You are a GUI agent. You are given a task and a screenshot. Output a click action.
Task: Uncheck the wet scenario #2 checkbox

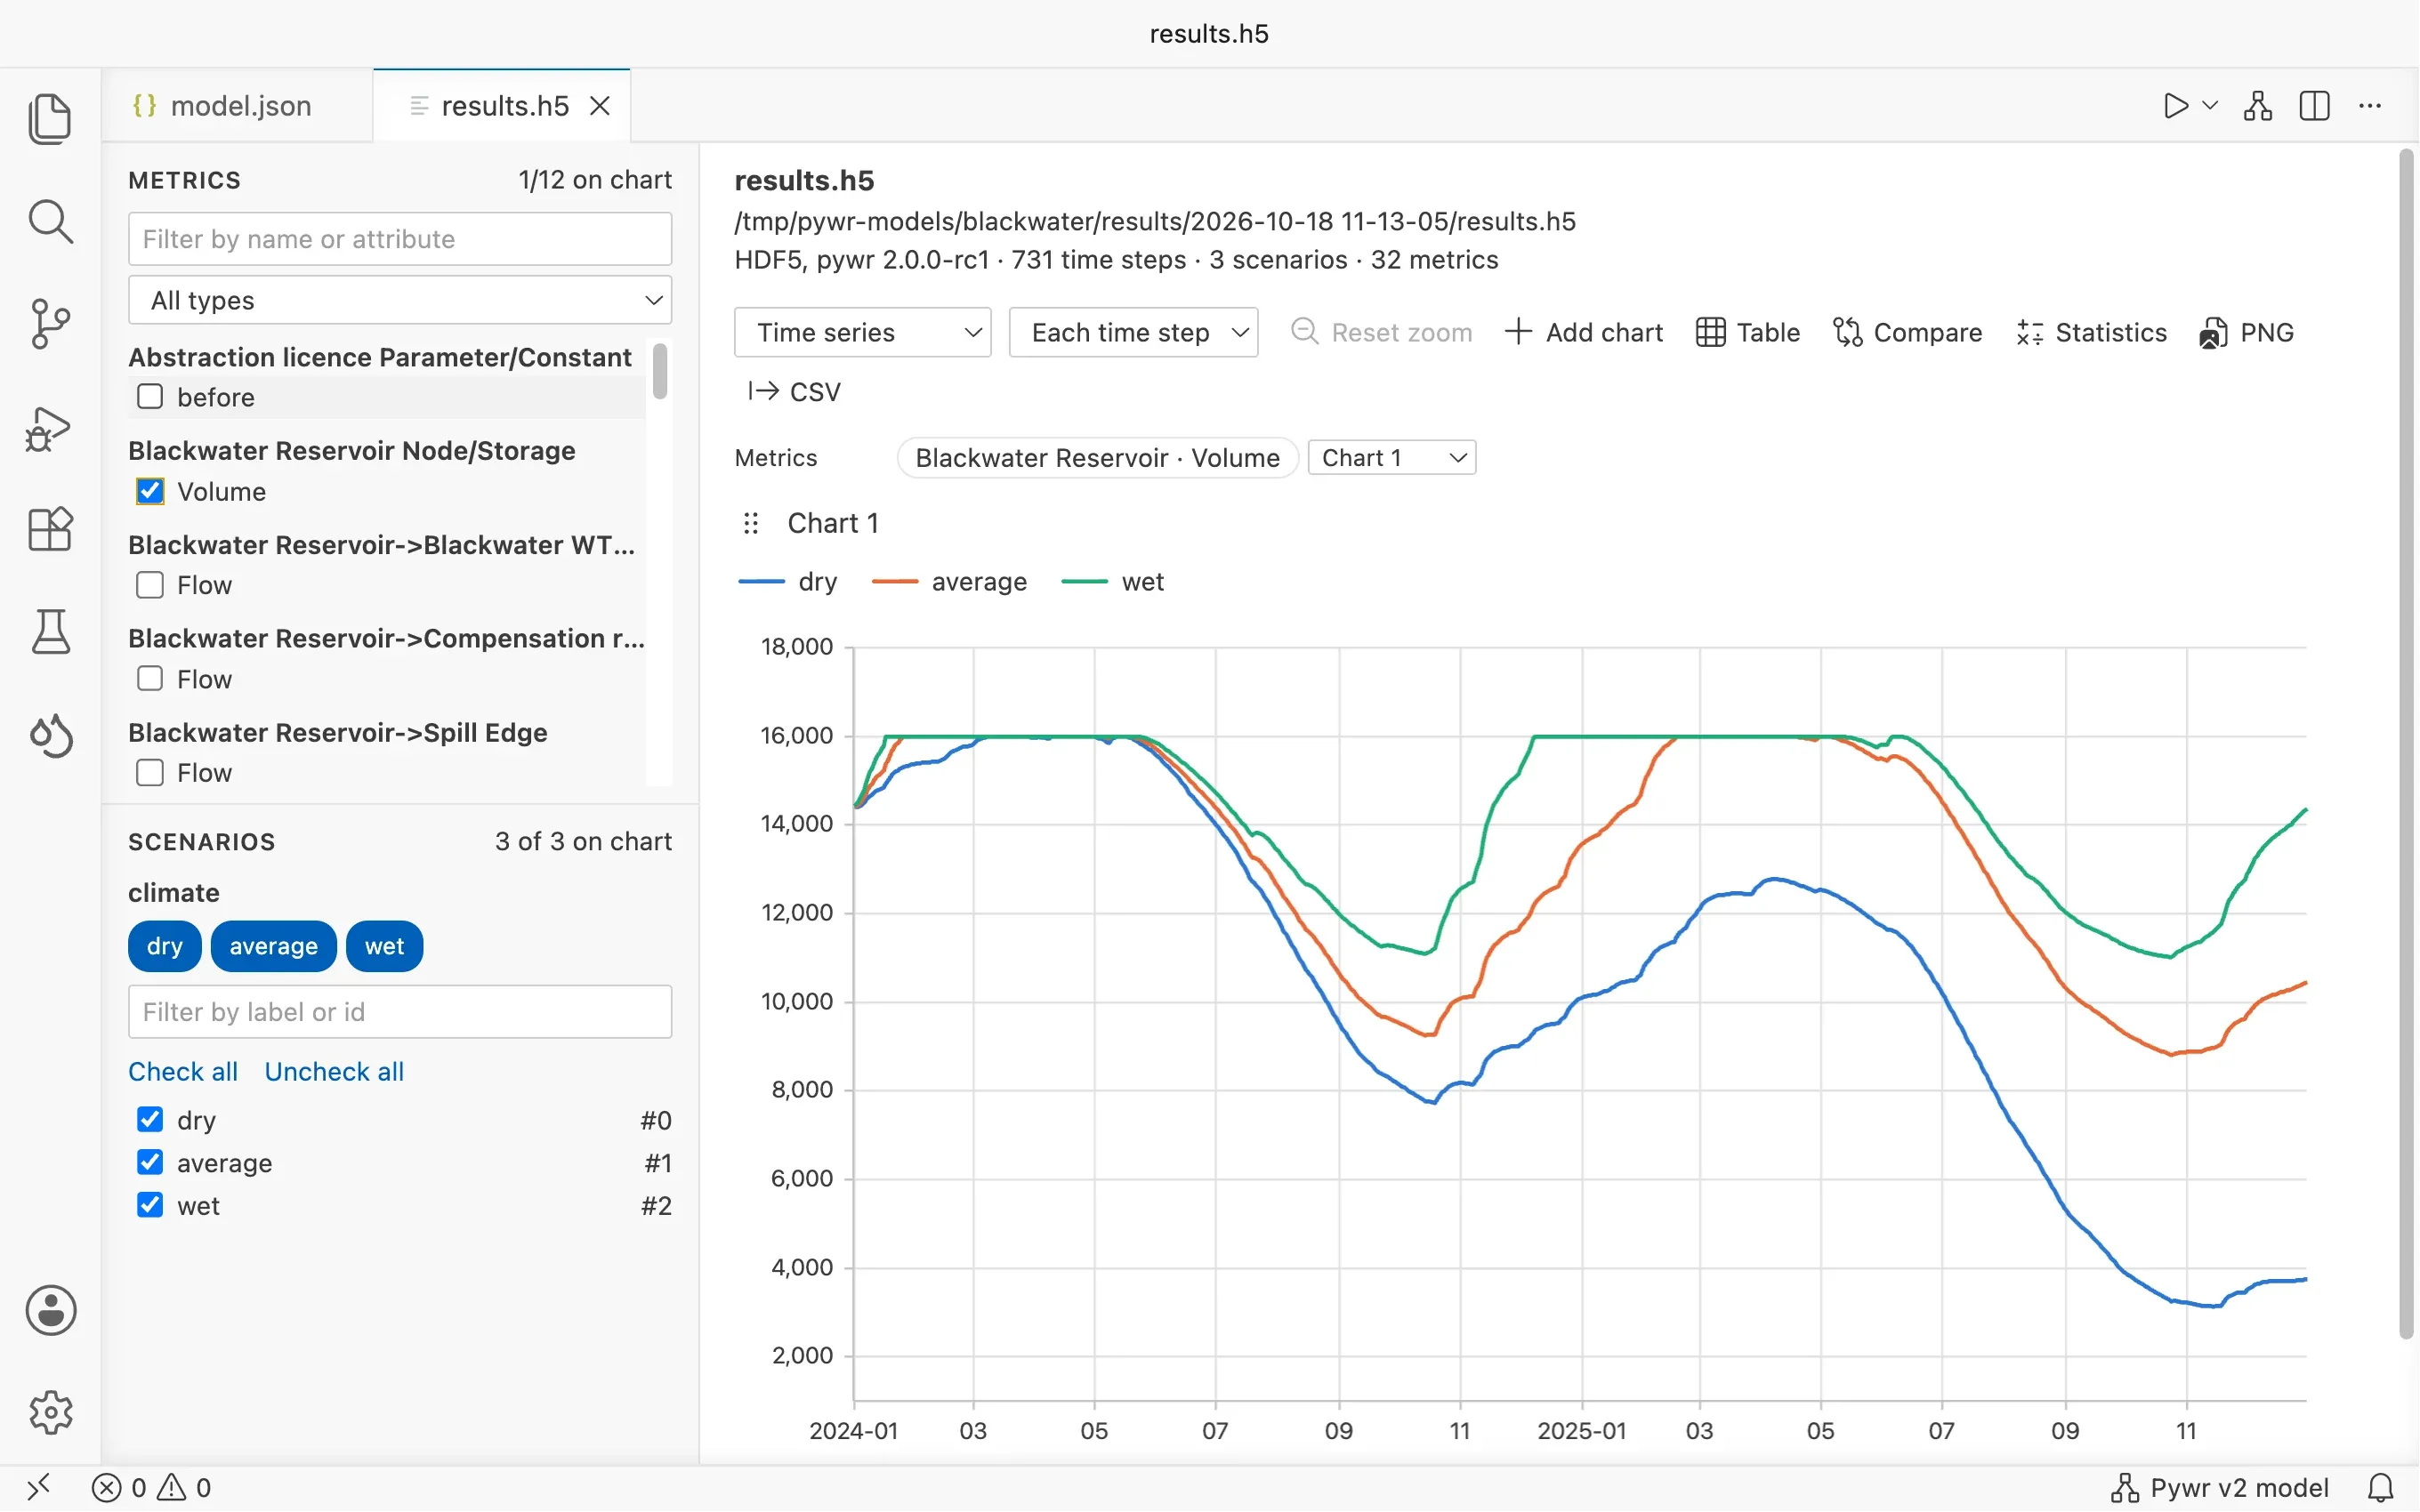[x=150, y=1205]
